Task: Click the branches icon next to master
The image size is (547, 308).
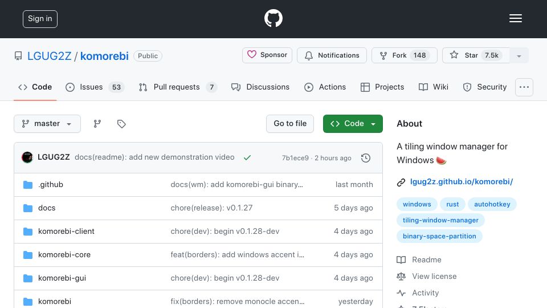Action: tap(97, 124)
